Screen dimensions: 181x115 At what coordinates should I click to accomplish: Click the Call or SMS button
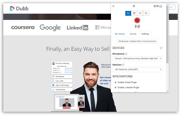point(62,81)
